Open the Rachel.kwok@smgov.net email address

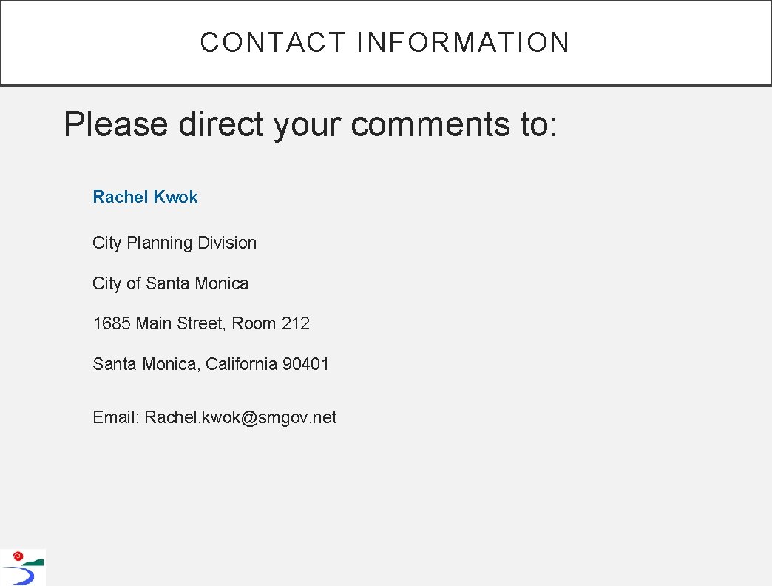click(240, 417)
